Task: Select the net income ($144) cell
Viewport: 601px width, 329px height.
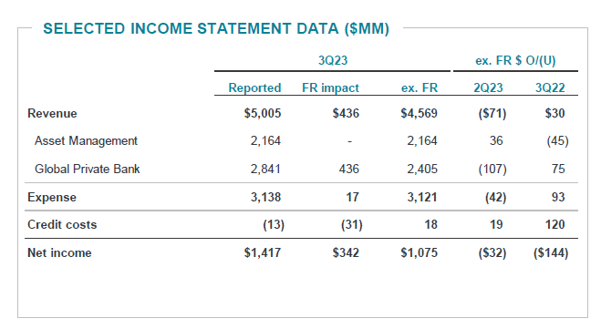Action: pyautogui.click(x=551, y=252)
